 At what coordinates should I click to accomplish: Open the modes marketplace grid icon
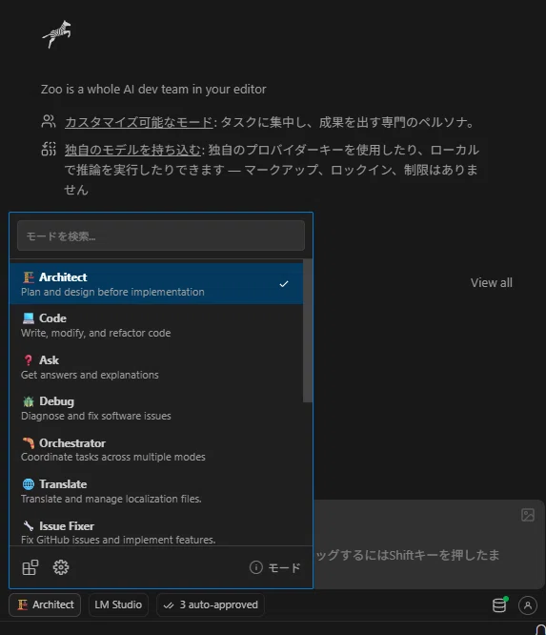pyautogui.click(x=30, y=567)
